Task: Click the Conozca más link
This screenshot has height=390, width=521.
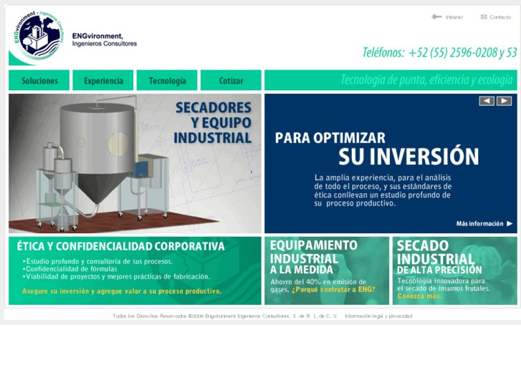Action: pyautogui.click(x=419, y=296)
